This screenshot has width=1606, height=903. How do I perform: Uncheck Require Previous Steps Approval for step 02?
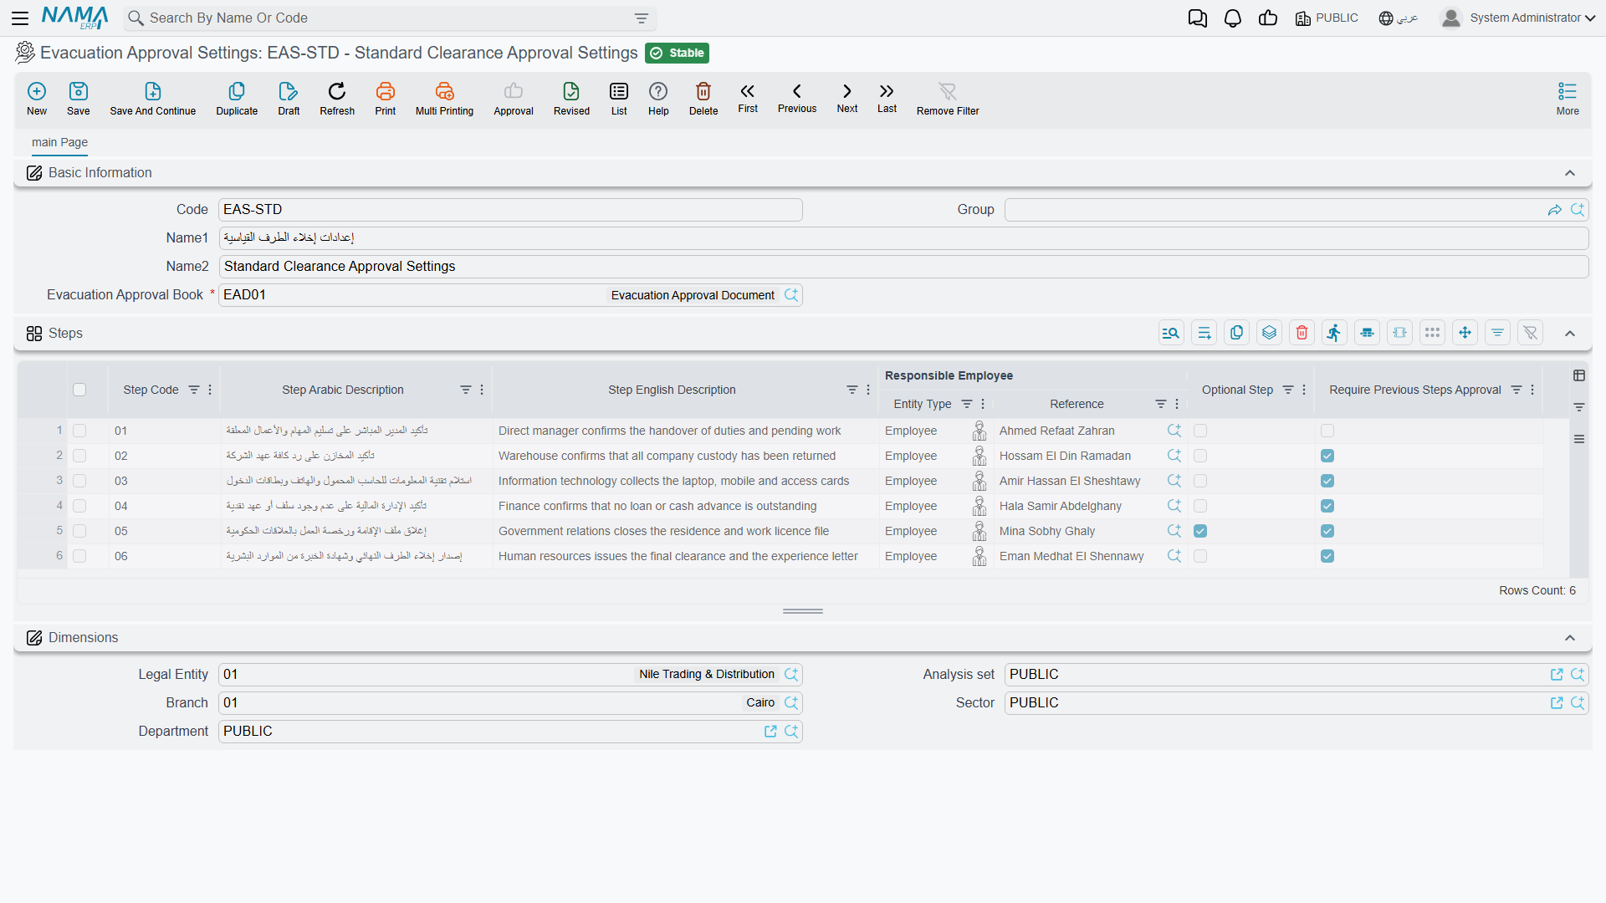[1327, 456]
